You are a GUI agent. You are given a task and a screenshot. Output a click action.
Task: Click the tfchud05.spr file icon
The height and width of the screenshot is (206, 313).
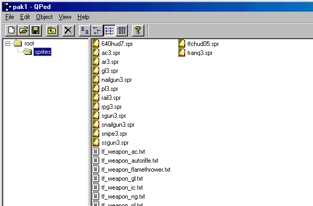(x=181, y=43)
